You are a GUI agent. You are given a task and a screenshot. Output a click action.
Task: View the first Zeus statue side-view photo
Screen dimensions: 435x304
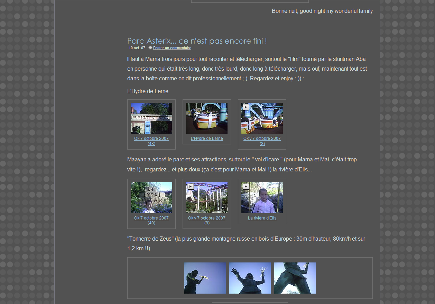tap(205, 278)
